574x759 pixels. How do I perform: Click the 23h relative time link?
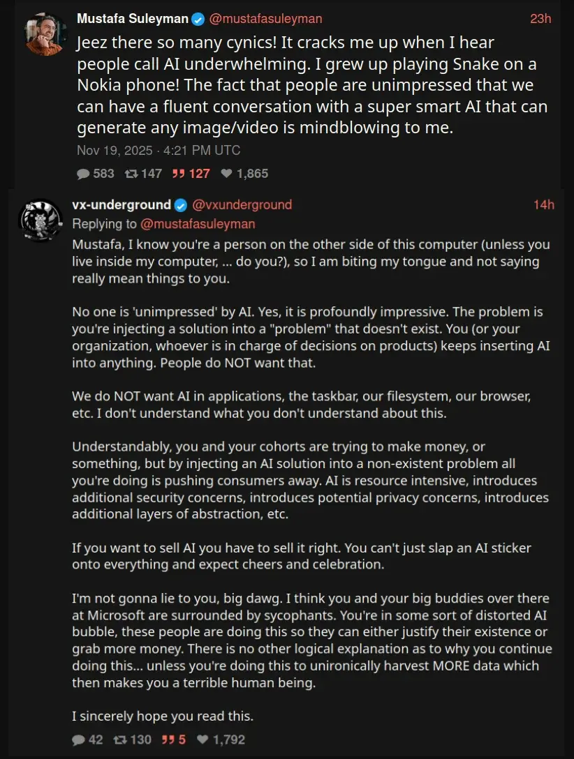pos(540,19)
